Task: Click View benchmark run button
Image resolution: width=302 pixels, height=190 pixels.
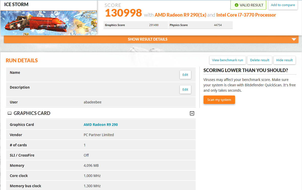Action: click(x=228, y=60)
